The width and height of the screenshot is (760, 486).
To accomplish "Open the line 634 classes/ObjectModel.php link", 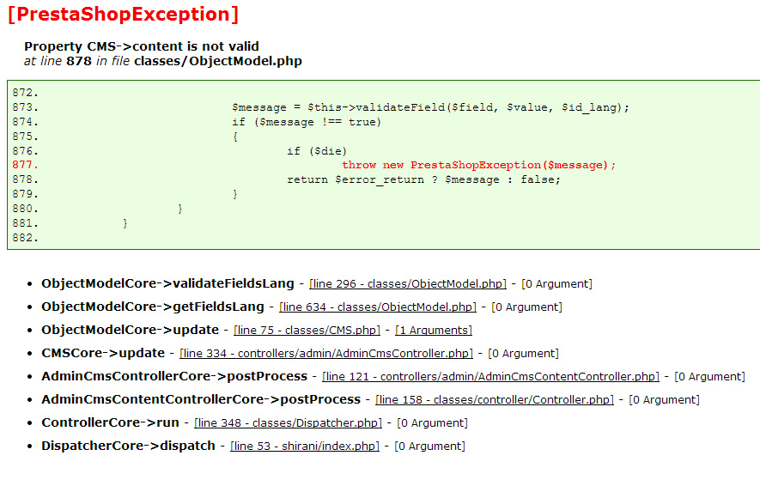I will click(378, 307).
